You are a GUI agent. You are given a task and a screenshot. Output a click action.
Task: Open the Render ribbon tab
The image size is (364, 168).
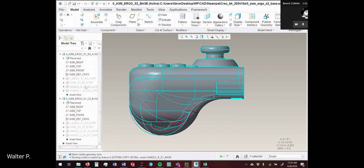click(121, 10)
